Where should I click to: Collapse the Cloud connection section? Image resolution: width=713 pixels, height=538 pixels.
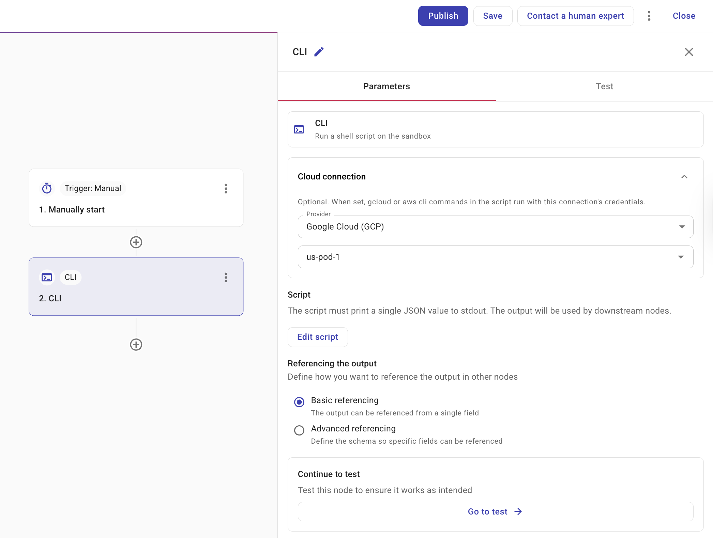coord(684,177)
